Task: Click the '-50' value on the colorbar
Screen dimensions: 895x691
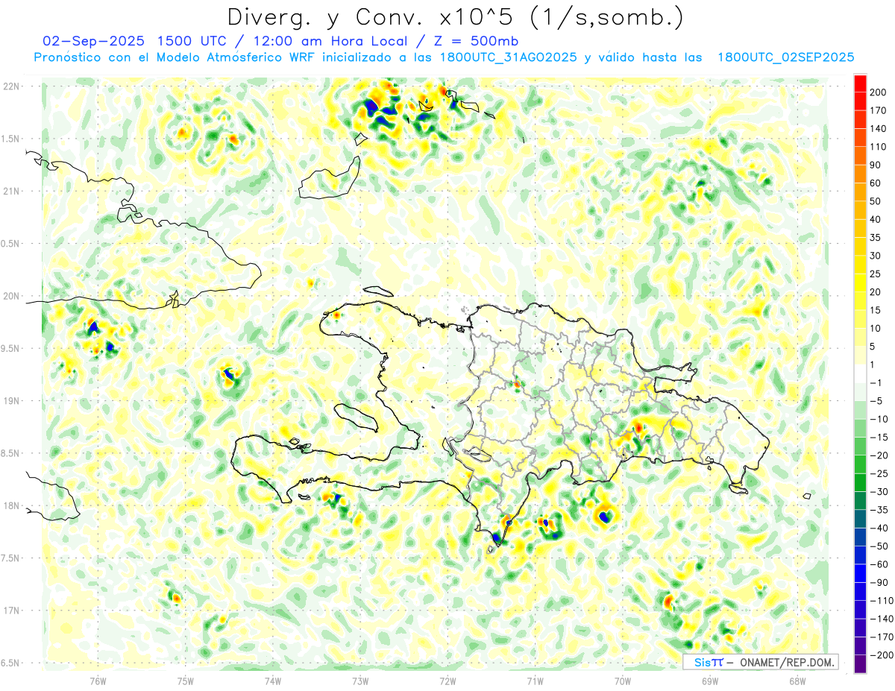Action: pyautogui.click(x=878, y=546)
